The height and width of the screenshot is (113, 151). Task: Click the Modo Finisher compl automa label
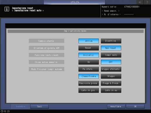pos(46,69)
